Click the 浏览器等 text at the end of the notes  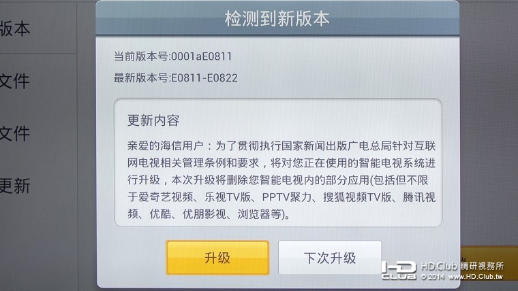tap(259, 214)
